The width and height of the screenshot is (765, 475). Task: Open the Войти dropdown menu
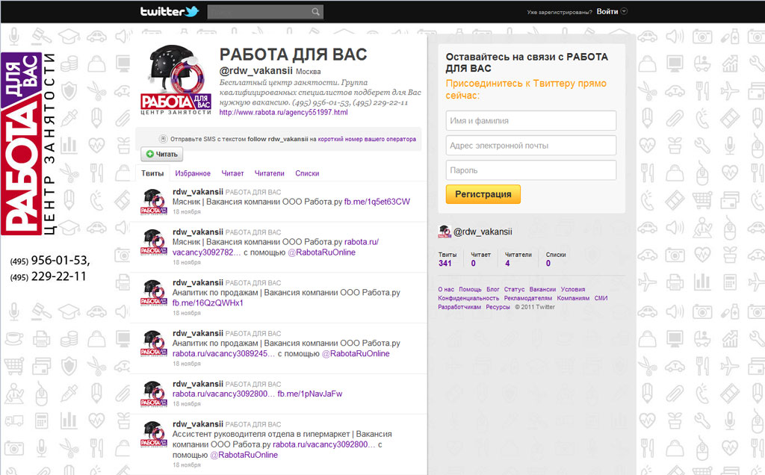(609, 11)
